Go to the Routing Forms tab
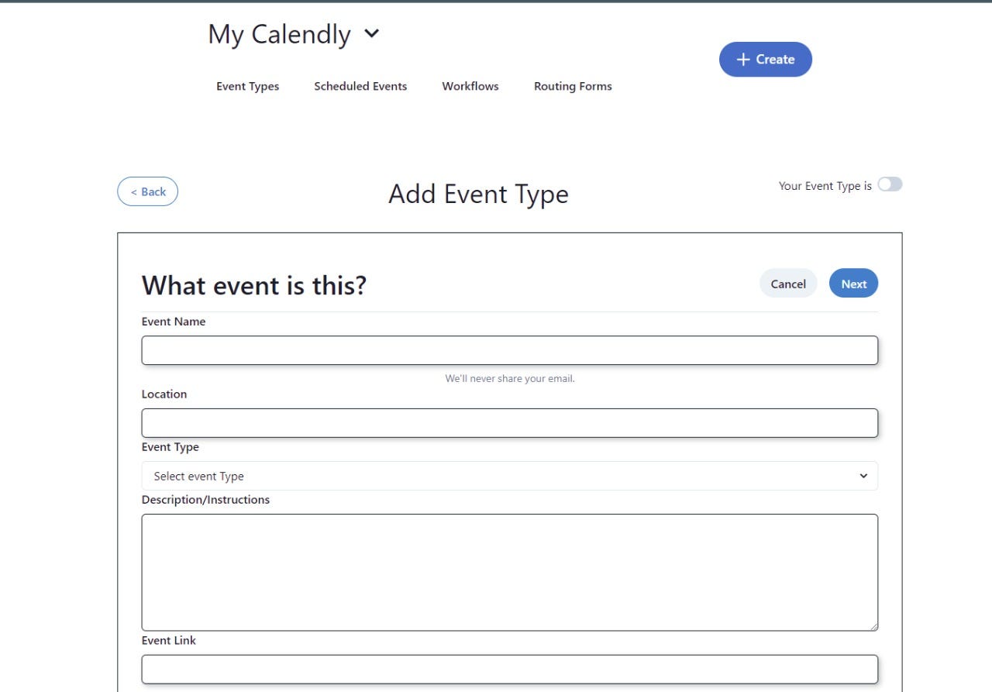992x692 pixels. 573,86
